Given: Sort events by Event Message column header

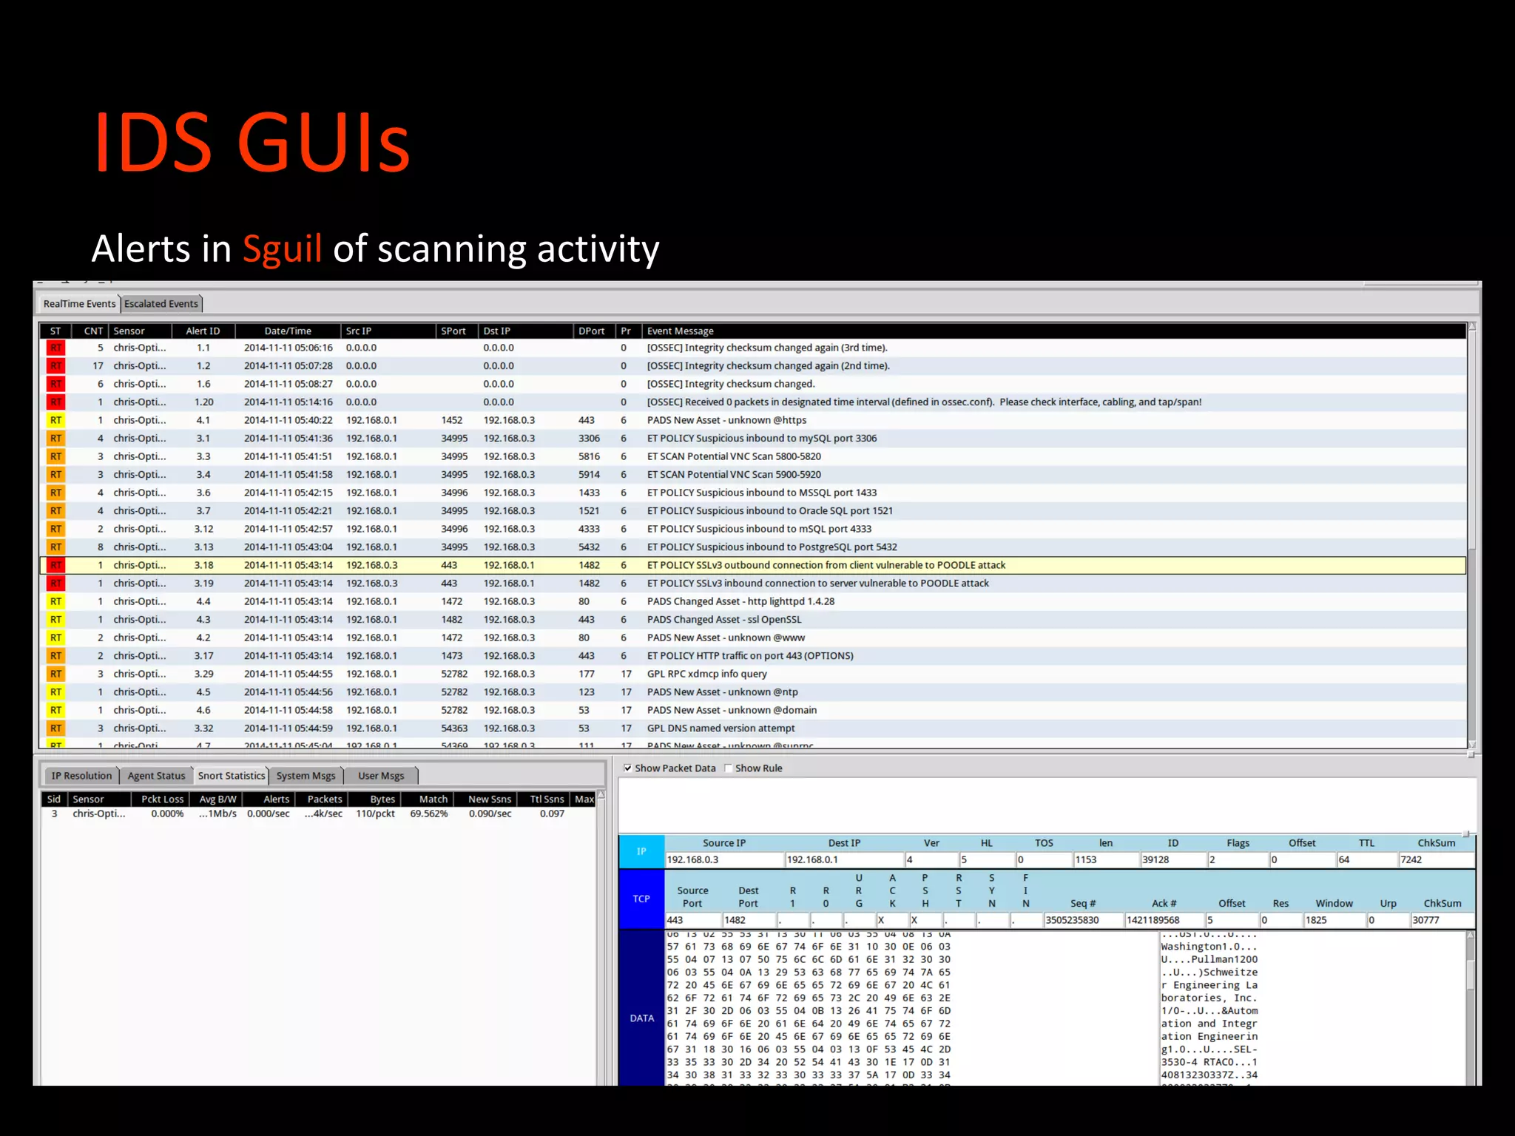Looking at the screenshot, I should pos(1053,331).
